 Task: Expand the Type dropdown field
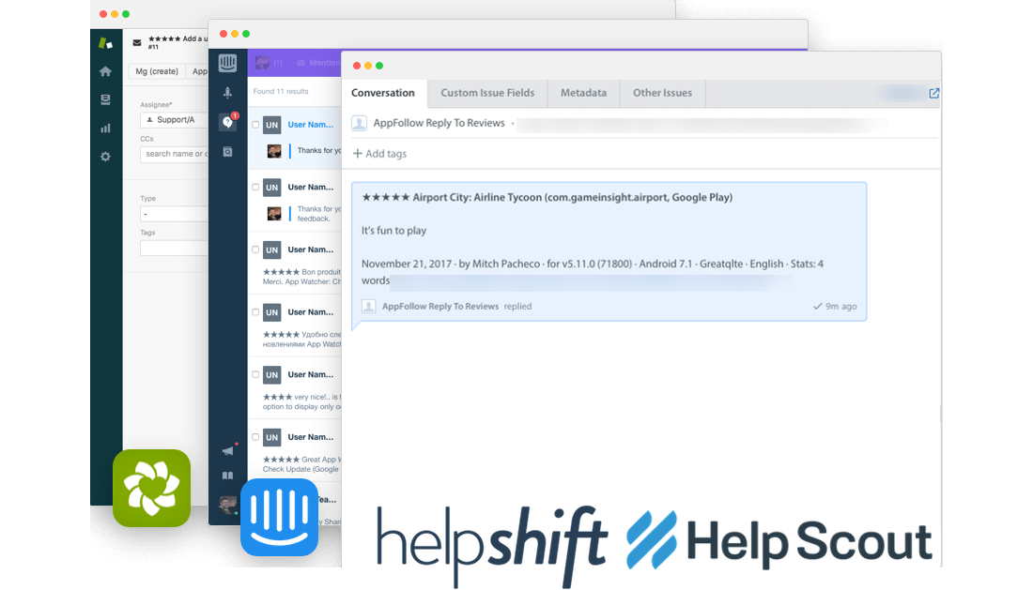[174, 214]
